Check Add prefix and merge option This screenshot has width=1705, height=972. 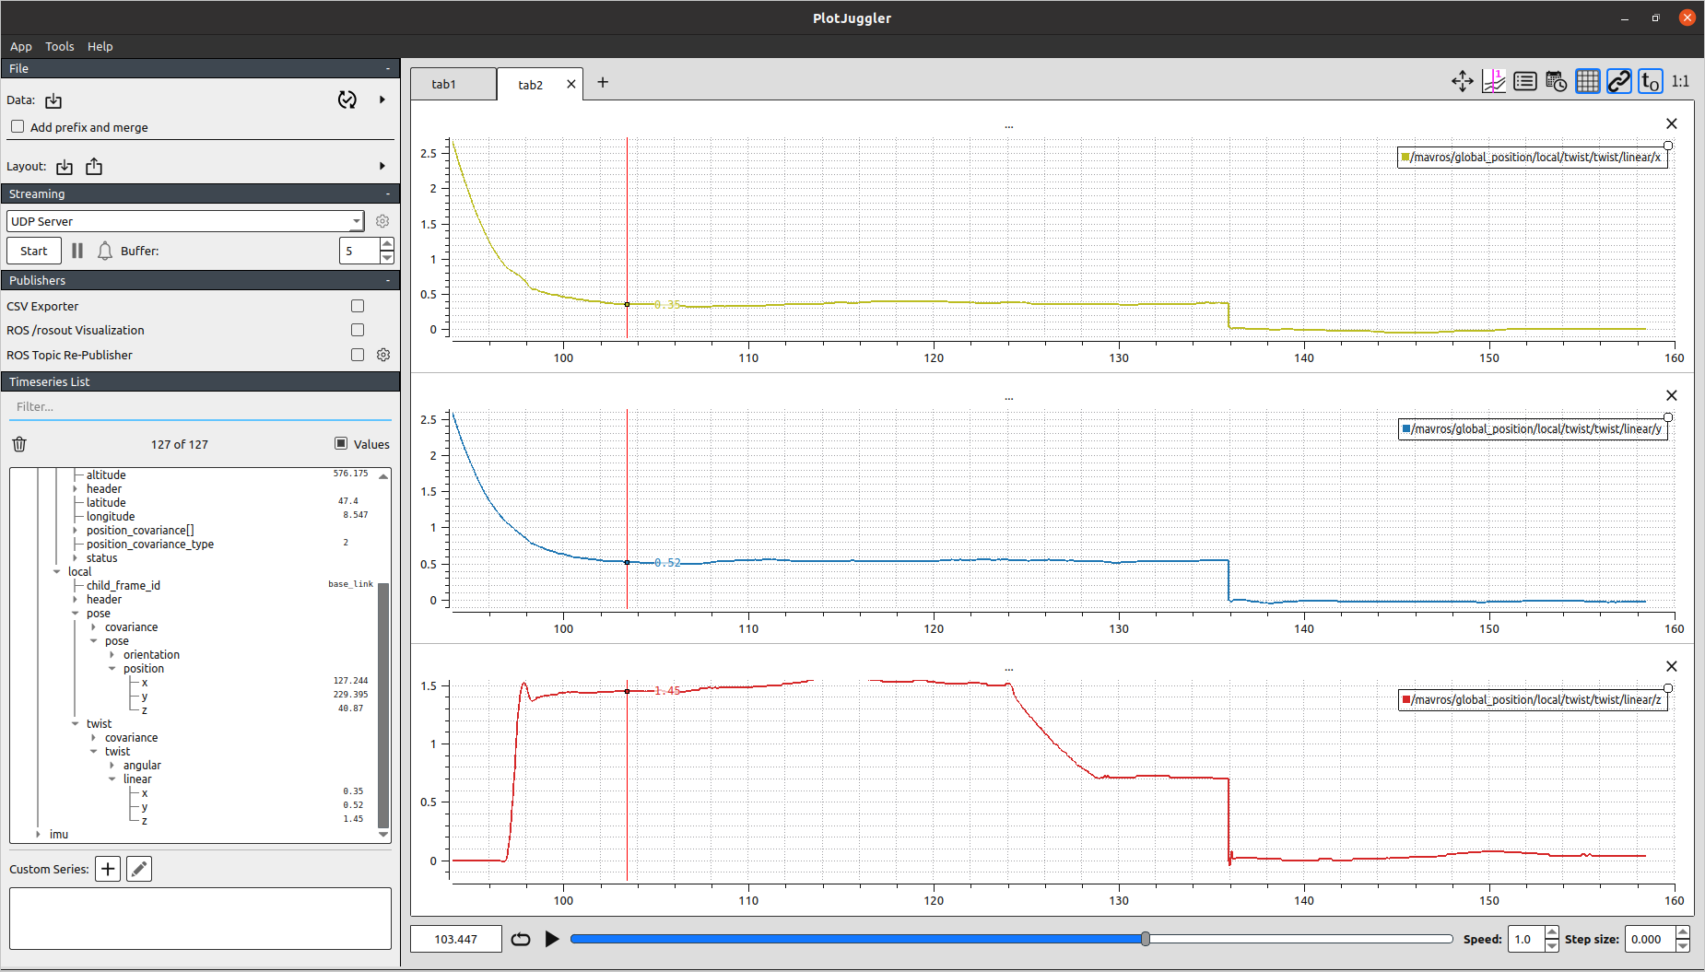point(18,127)
